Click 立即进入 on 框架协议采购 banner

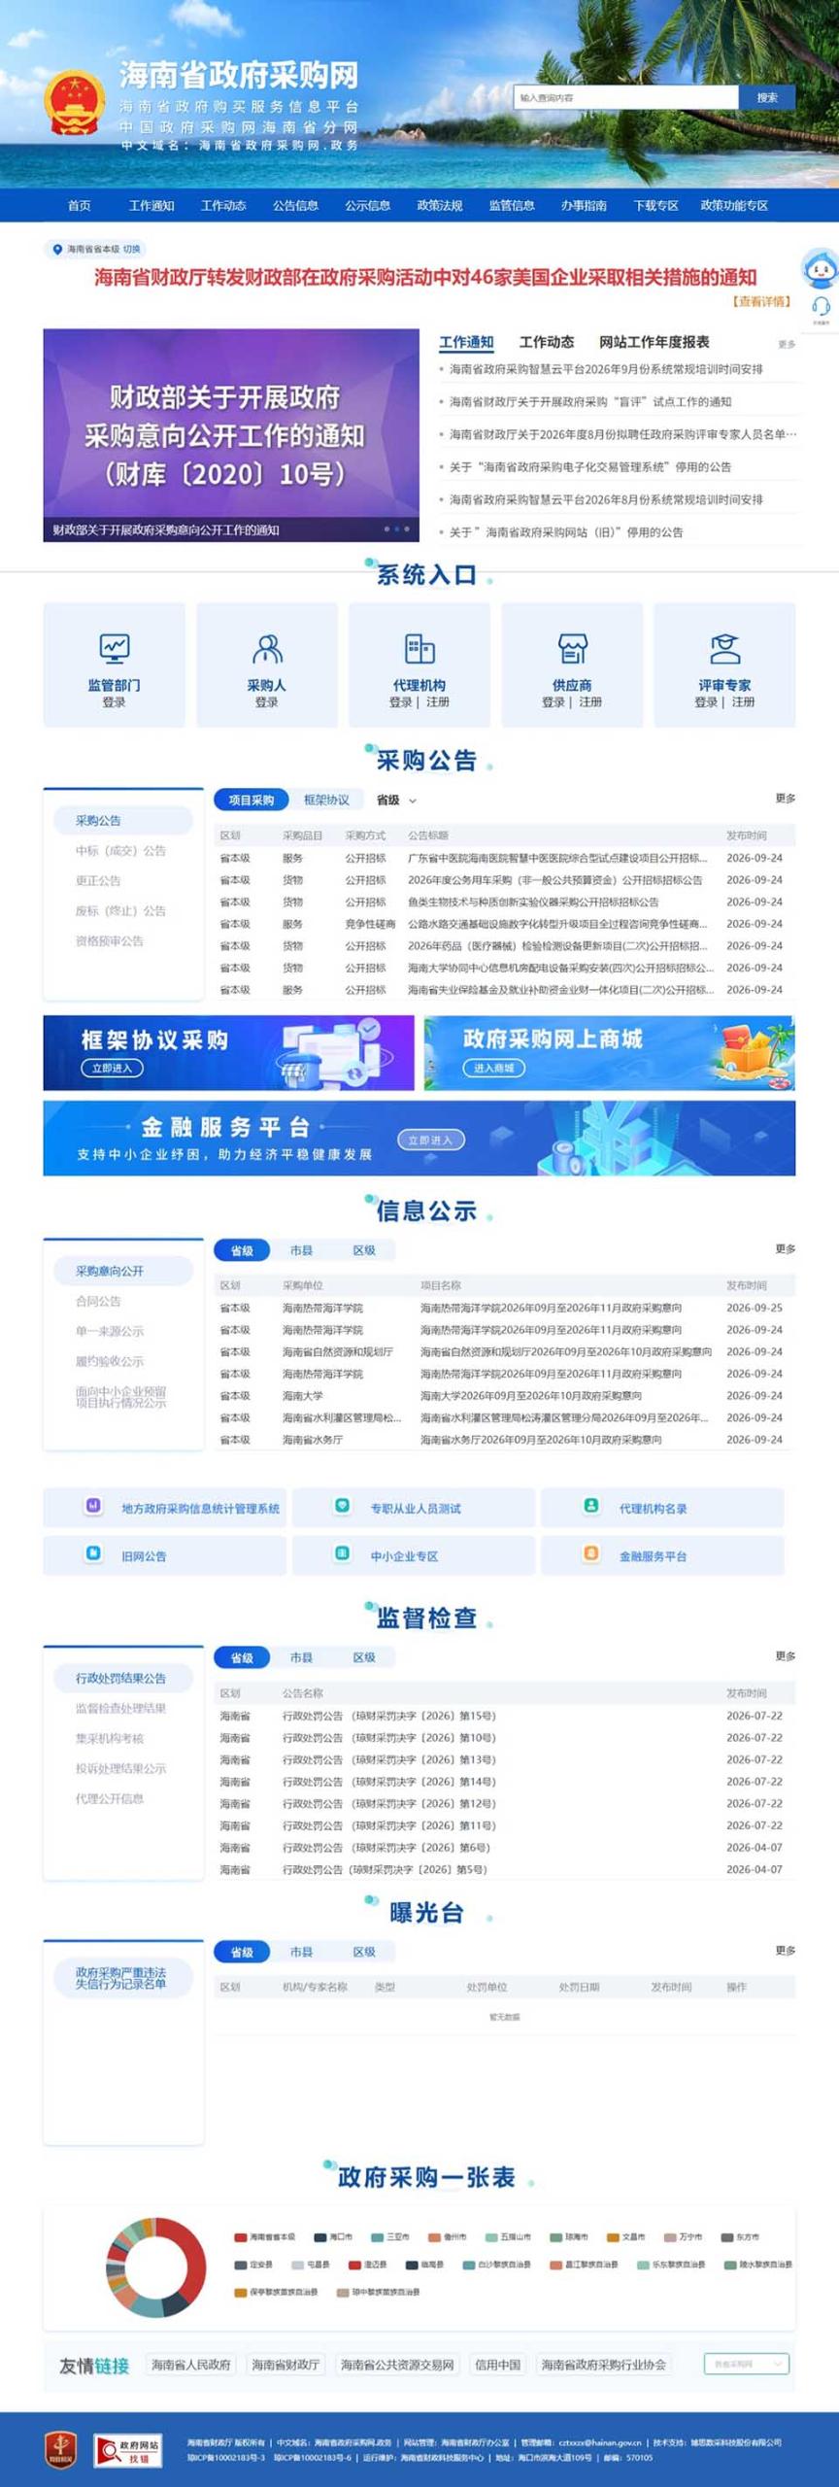tap(112, 1068)
